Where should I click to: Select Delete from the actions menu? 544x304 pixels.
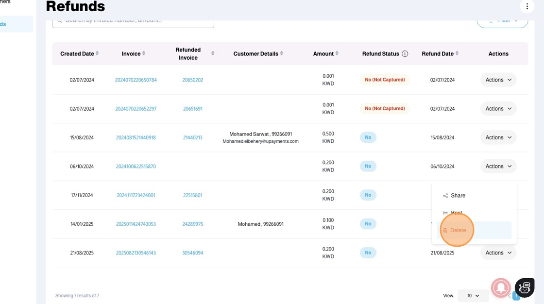[x=458, y=230]
